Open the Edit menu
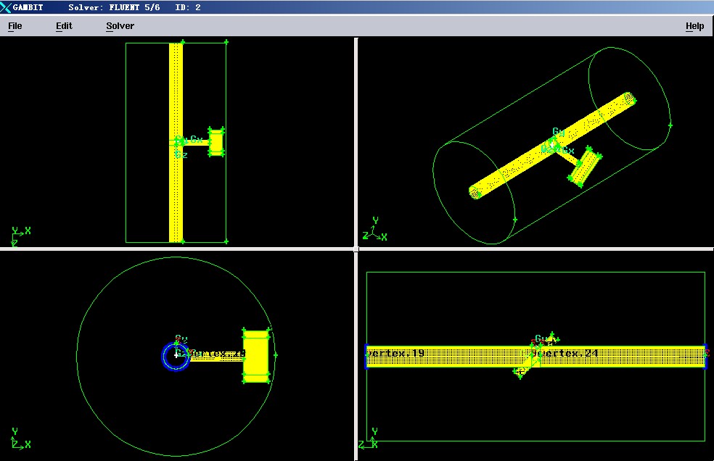The width and height of the screenshot is (714, 461). (64, 26)
